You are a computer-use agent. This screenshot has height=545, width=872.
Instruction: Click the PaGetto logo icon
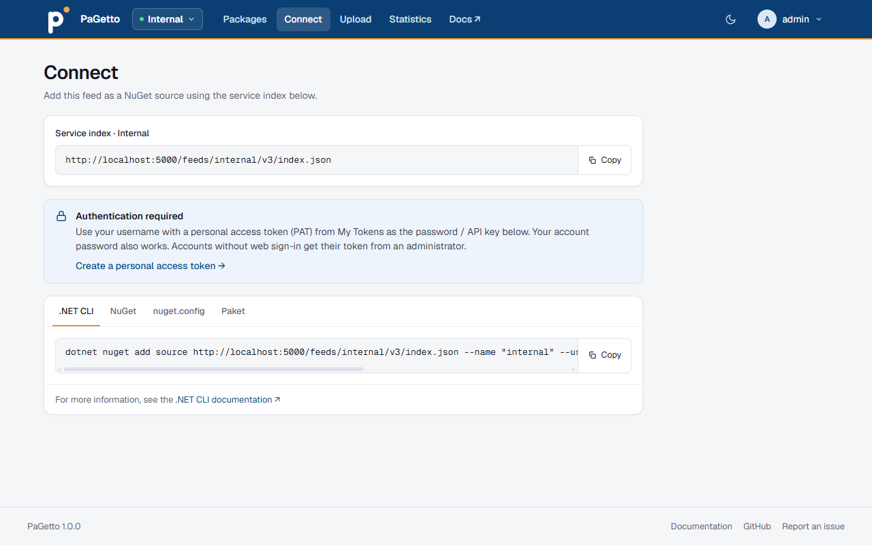tap(58, 19)
